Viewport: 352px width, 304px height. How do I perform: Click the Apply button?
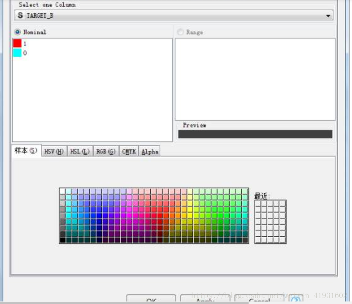pos(205,299)
